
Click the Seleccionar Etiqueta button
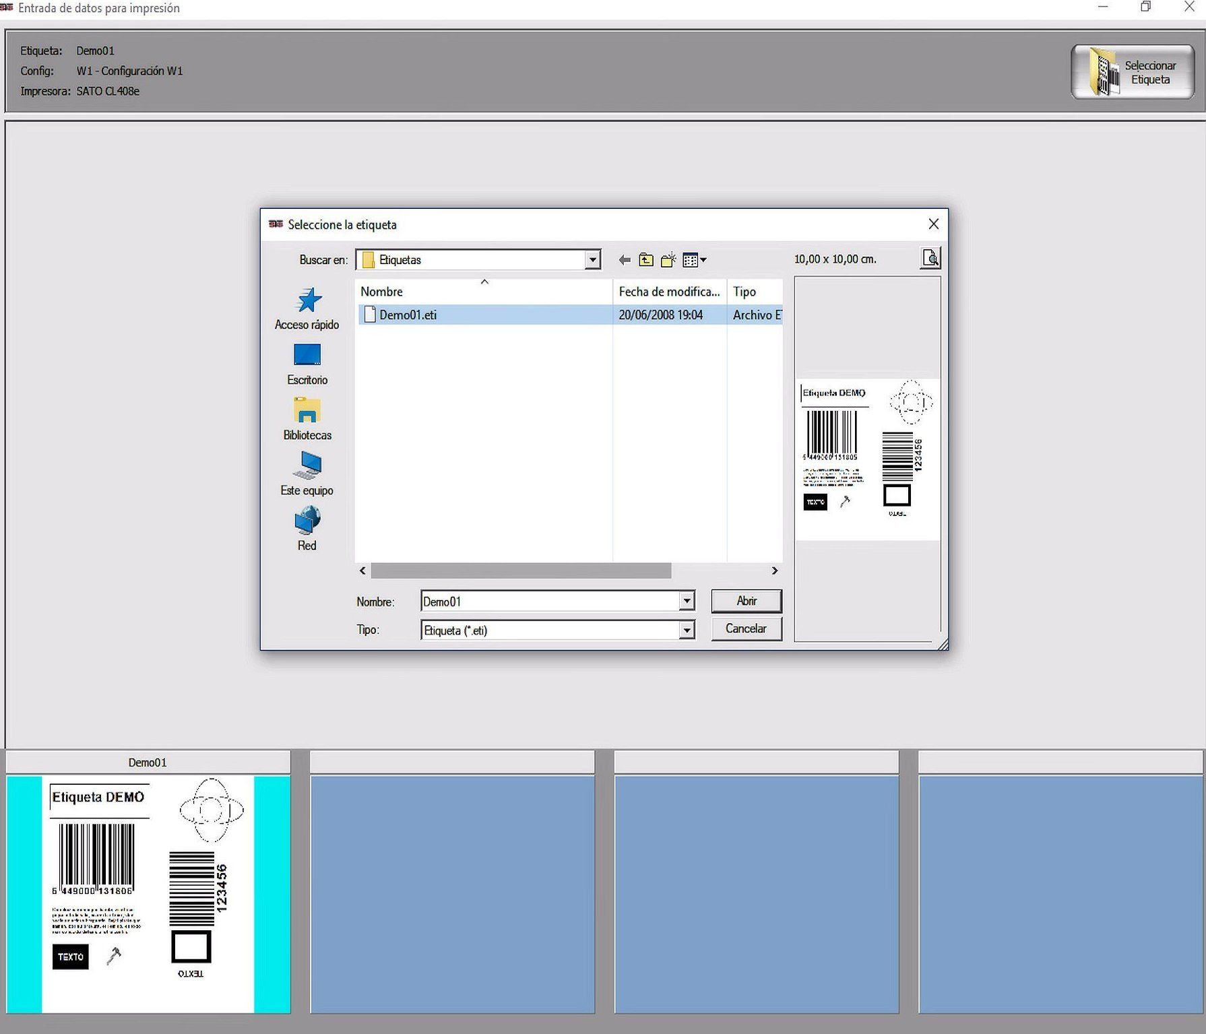(1132, 72)
